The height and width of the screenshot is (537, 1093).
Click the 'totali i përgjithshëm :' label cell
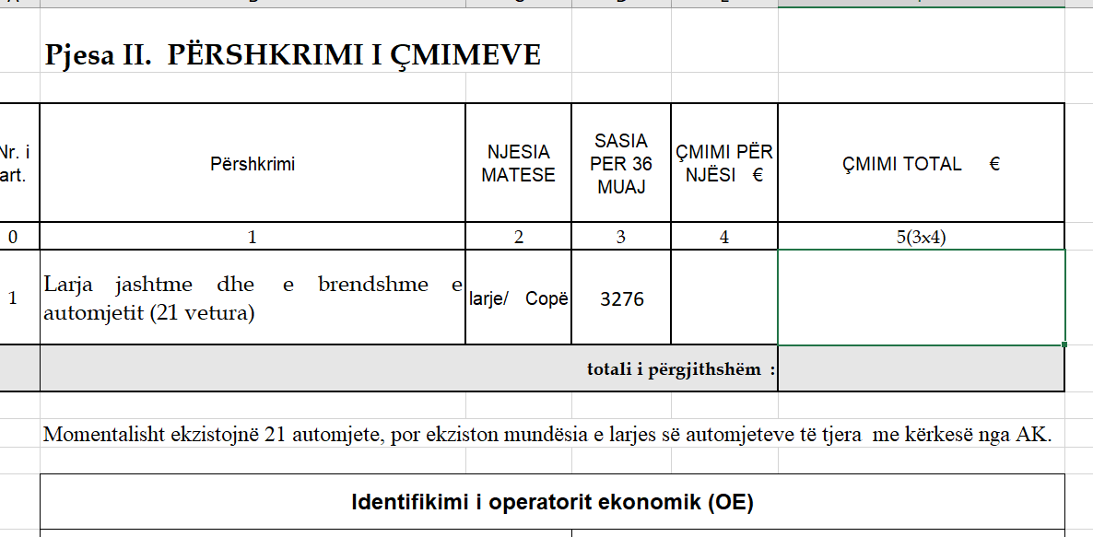click(408, 368)
